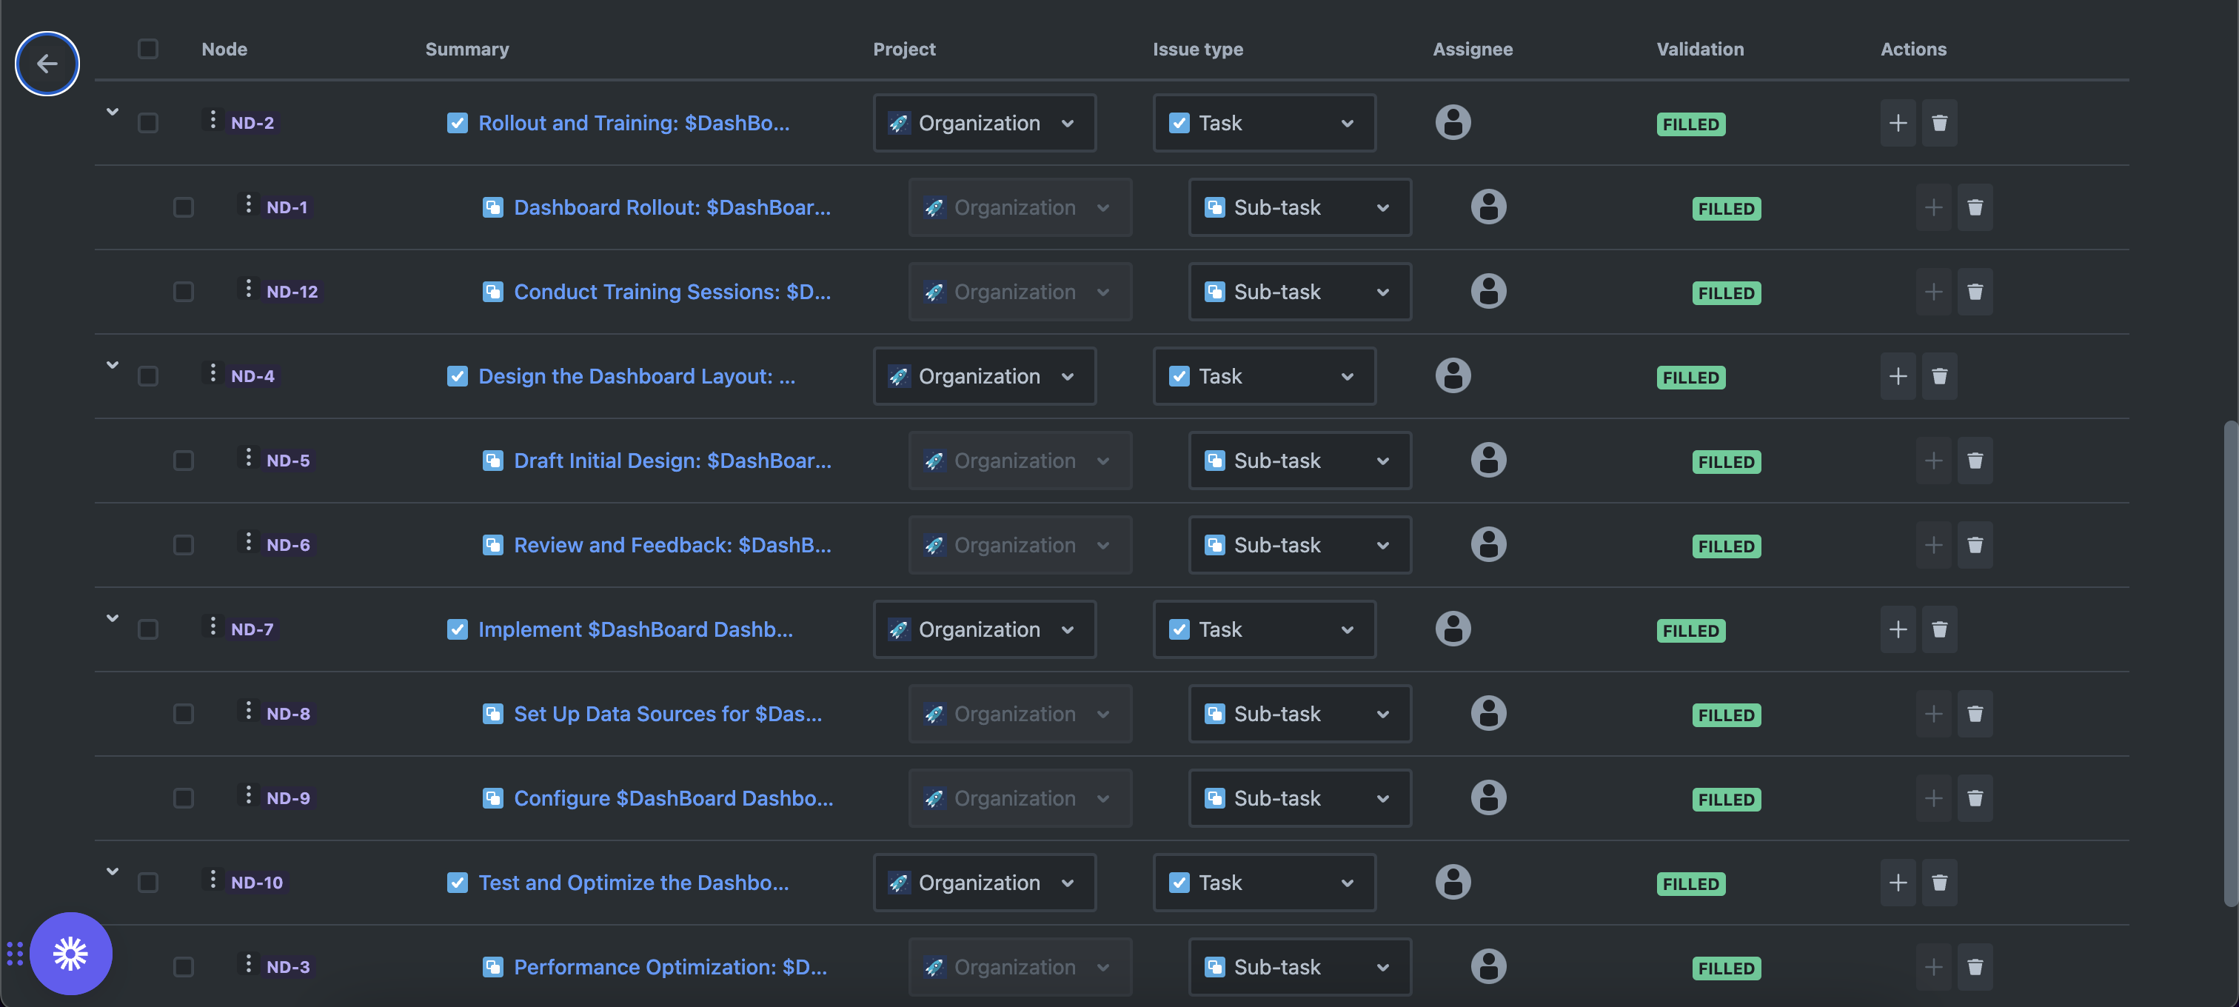Open Project dropdown for ND-4
Screen dimensions: 2239x1007
(x=984, y=376)
